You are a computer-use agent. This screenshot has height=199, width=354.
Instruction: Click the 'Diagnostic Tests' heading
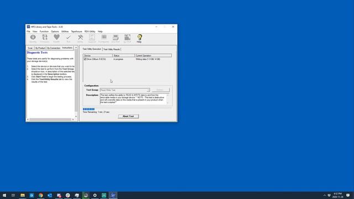37,53
